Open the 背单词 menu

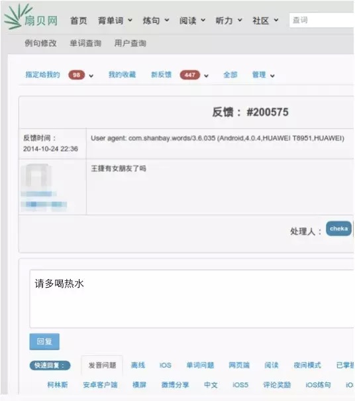coord(111,21)
